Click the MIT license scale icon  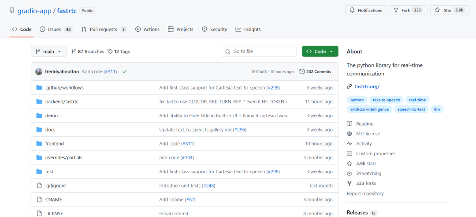point(350,134)
